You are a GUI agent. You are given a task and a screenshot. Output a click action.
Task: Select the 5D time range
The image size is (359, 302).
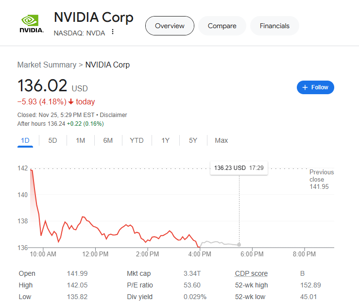(52, 140)
